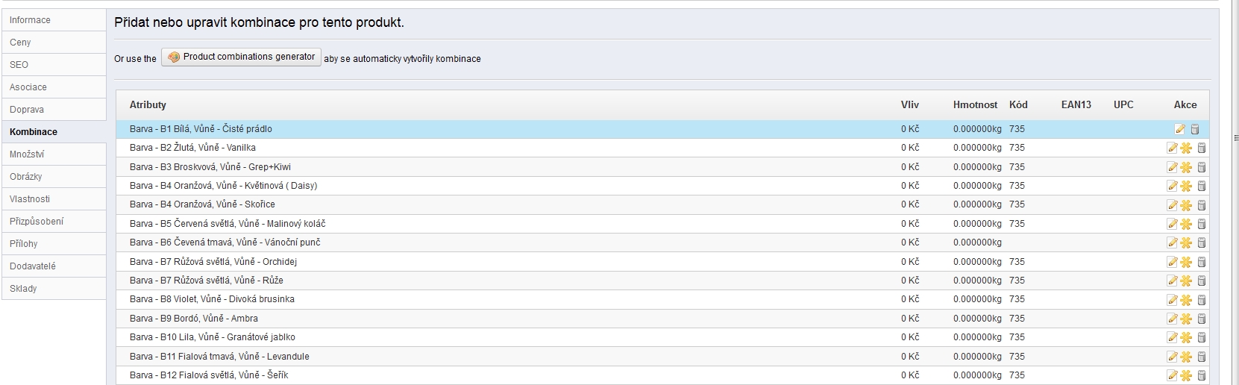Delete the B4 Oranžová Skořice combination
This screenshot has width=1239, height=385.
[x=1201, y=204]
